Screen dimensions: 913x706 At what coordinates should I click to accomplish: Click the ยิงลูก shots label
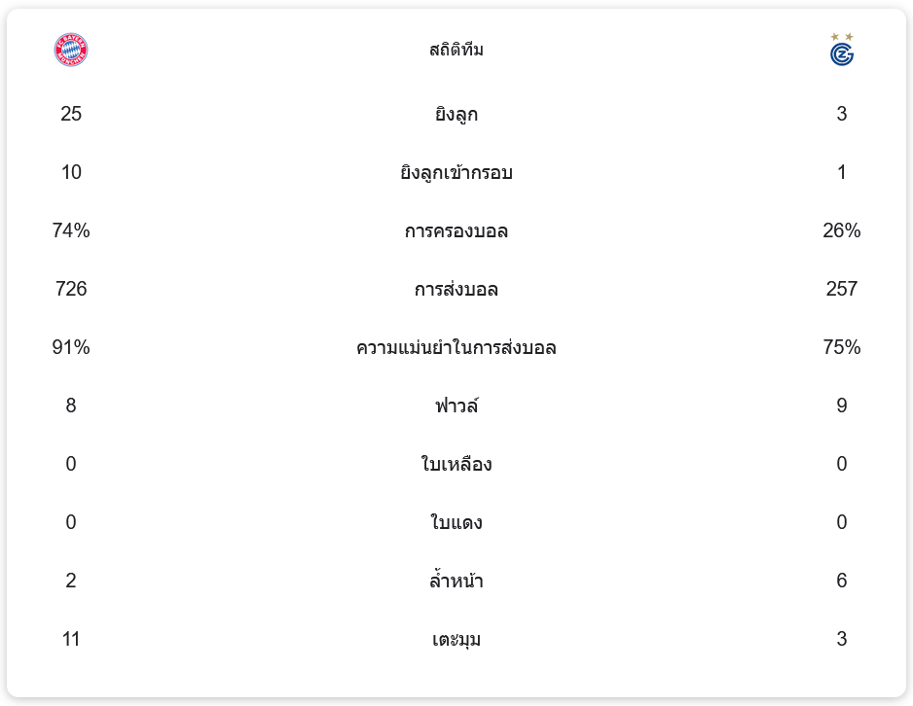456,115
